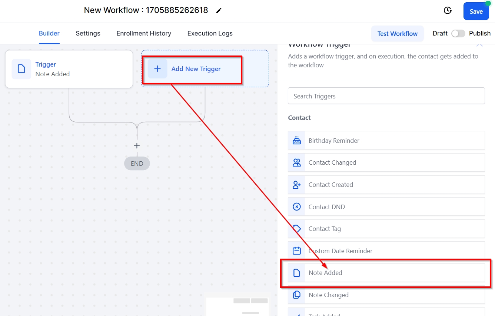This screenshot has height=316, width=495.
Task: Click the Contact Created person-plus icon
Action: point(296,185)
